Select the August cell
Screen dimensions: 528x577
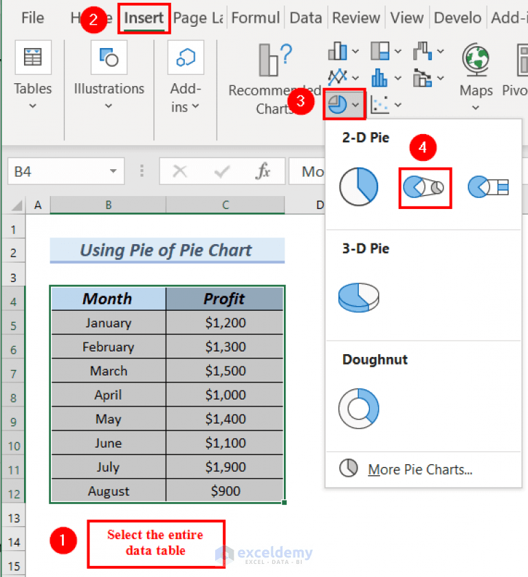point(108,491)
